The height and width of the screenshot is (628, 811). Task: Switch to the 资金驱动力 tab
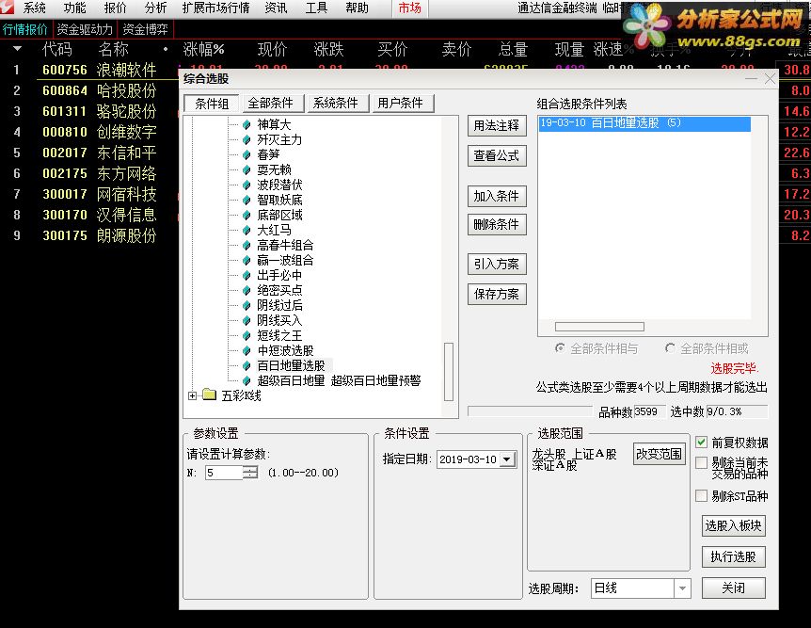click(85, 29)
